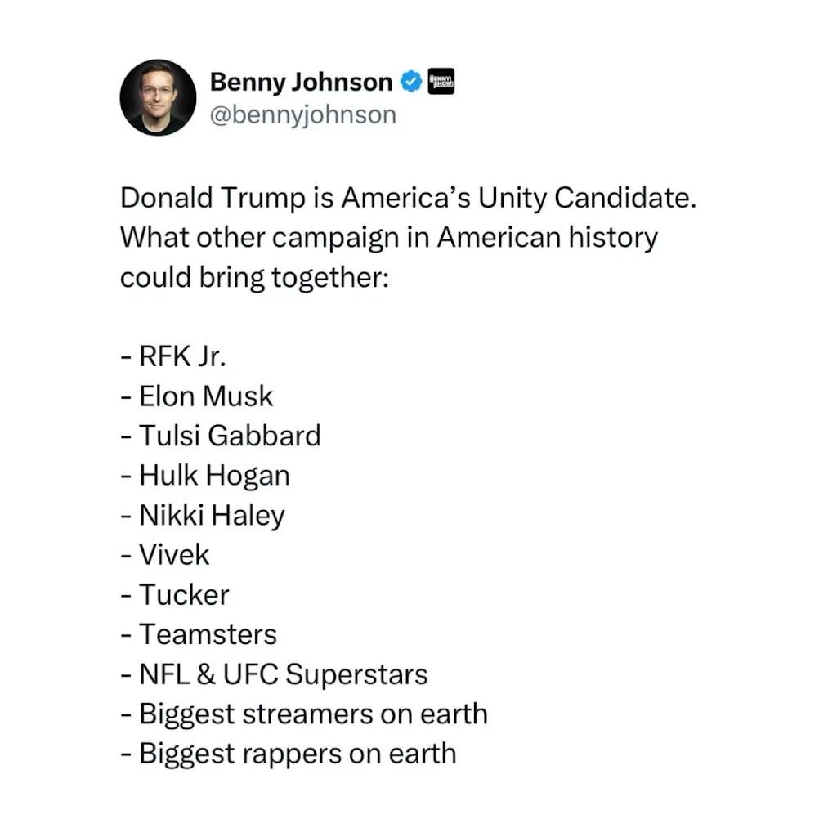Open the Benny Johnson display name
The height and width of the screenshot is (837, 837).
click(301, 82)
